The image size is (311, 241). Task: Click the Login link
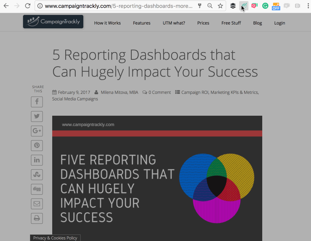(280, 23)
